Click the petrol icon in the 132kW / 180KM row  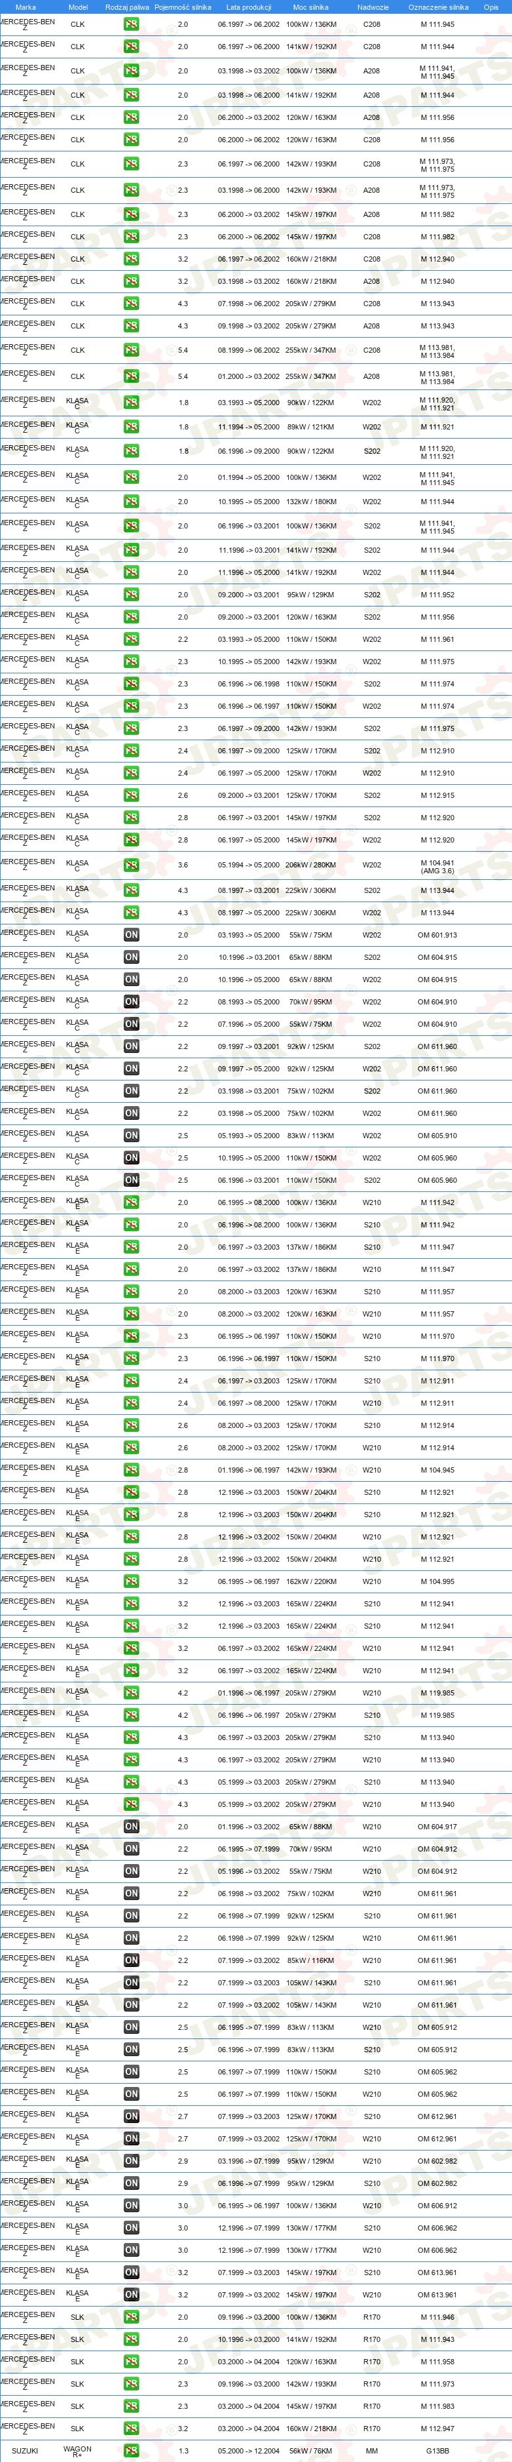[131, 502]
